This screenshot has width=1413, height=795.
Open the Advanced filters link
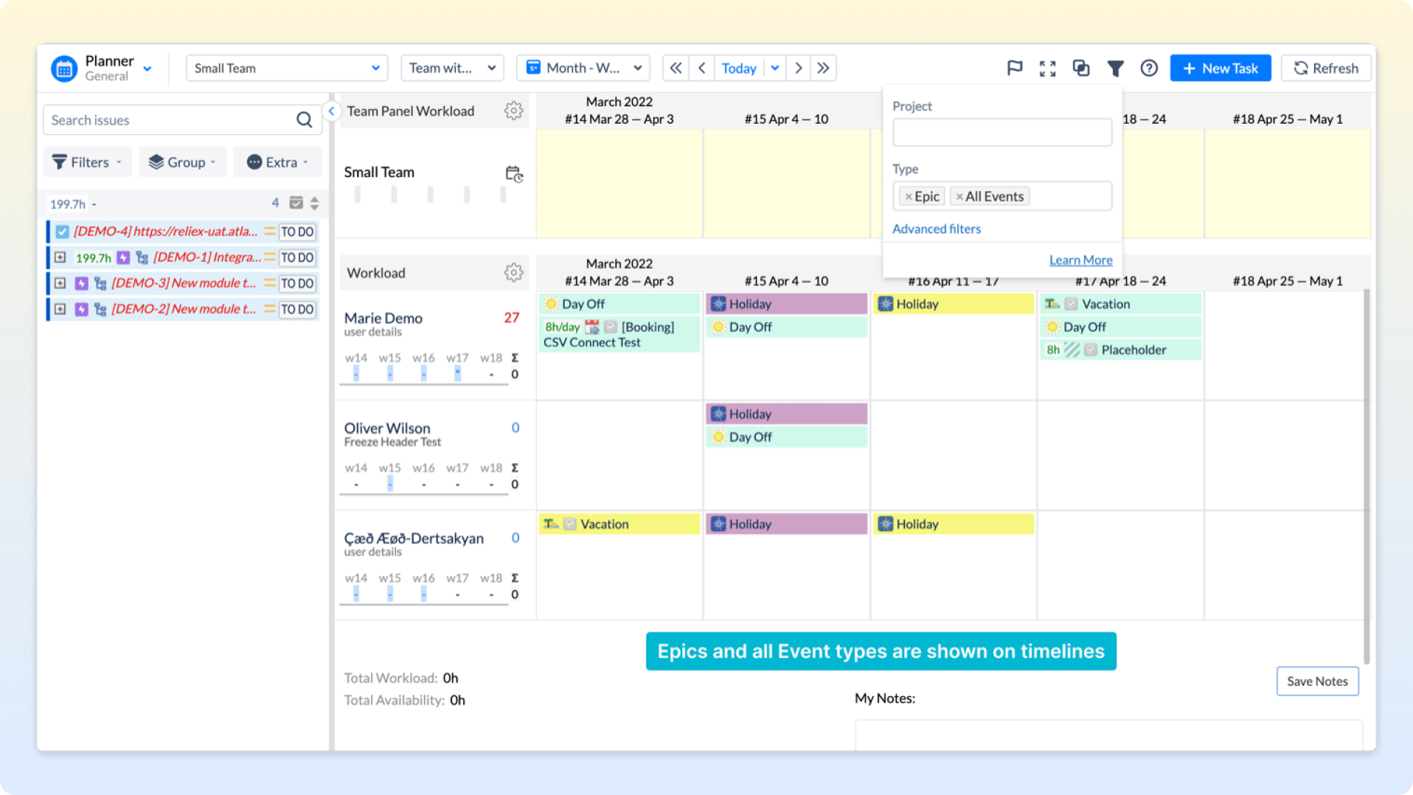pos(936,229)
